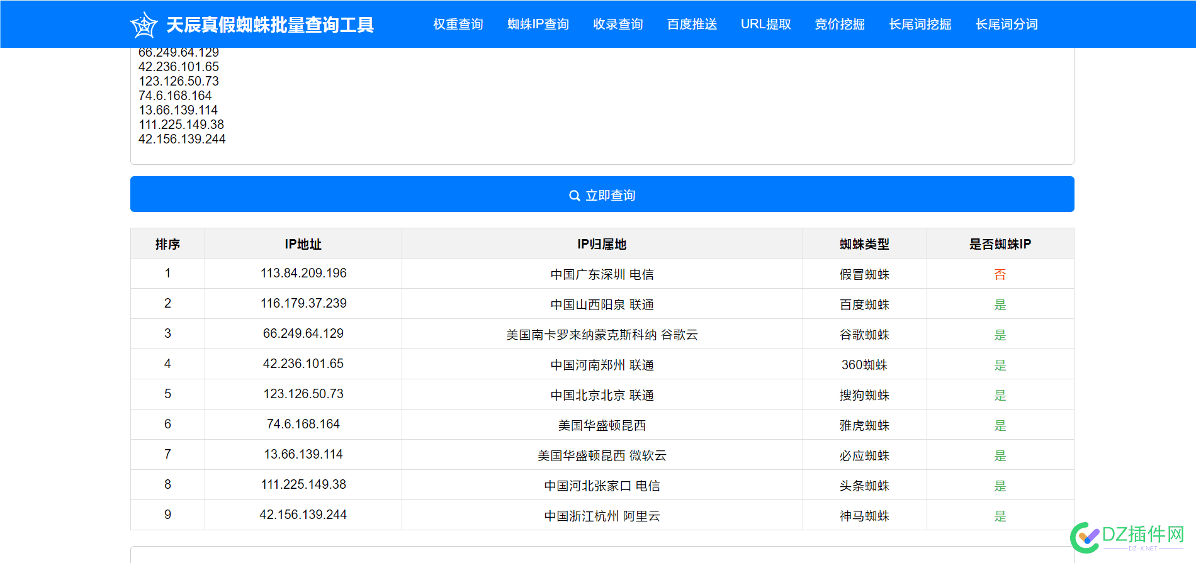Click the 雅虎蜘蛛 spider type cell
This screenshot has width=1196, height=563.
tap(864, 425)
